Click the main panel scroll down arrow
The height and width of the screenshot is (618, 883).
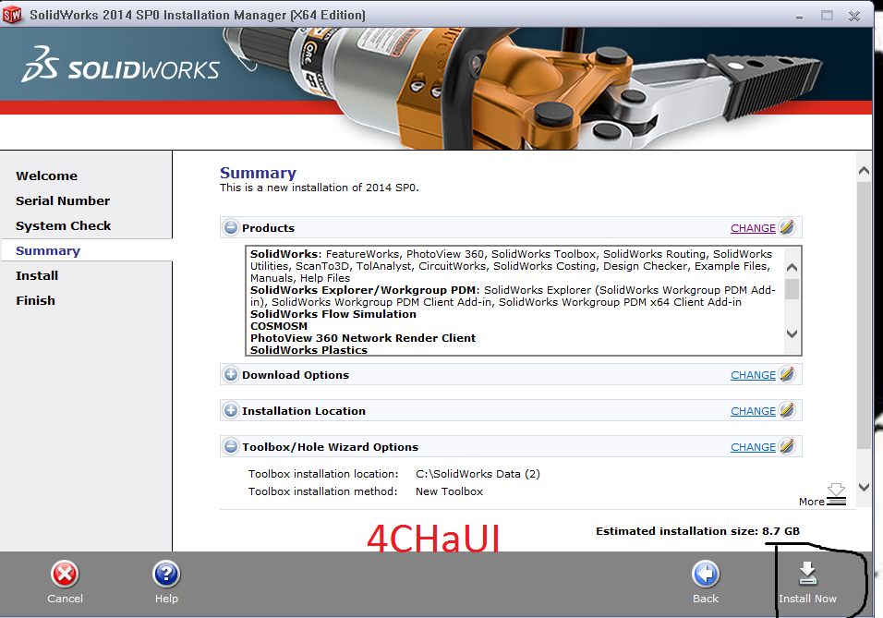[x=864, y=487]
